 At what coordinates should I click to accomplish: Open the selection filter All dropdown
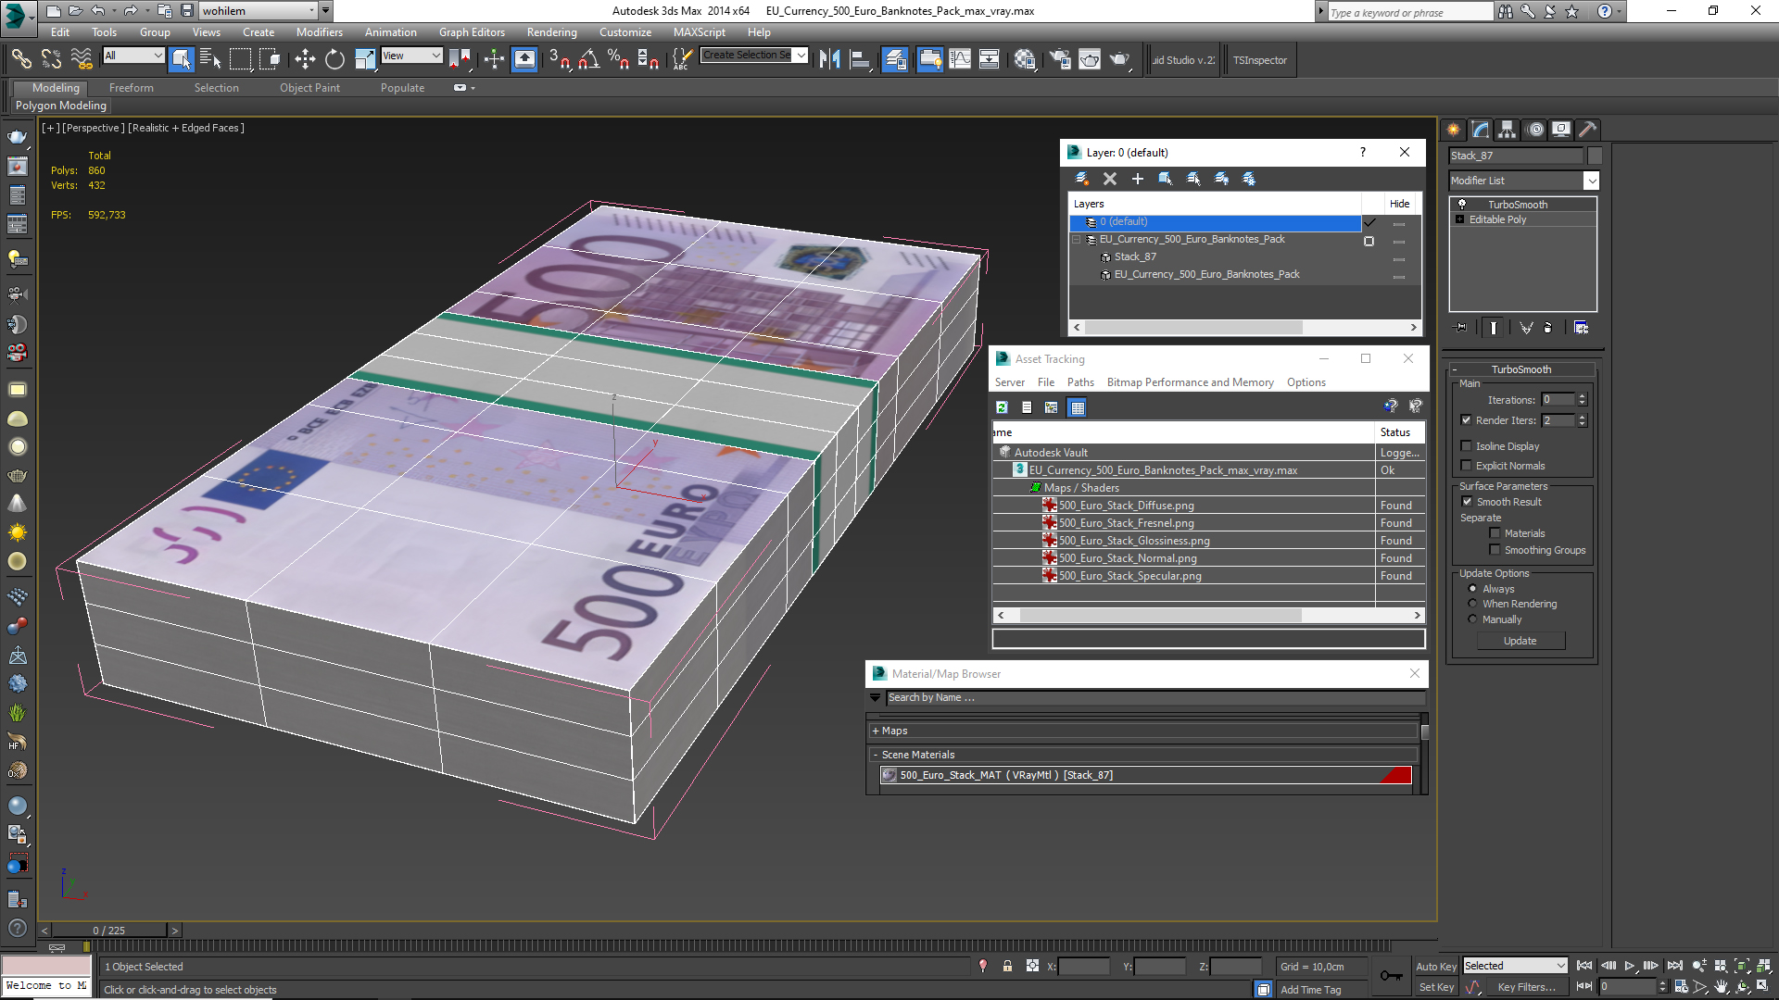133,56
